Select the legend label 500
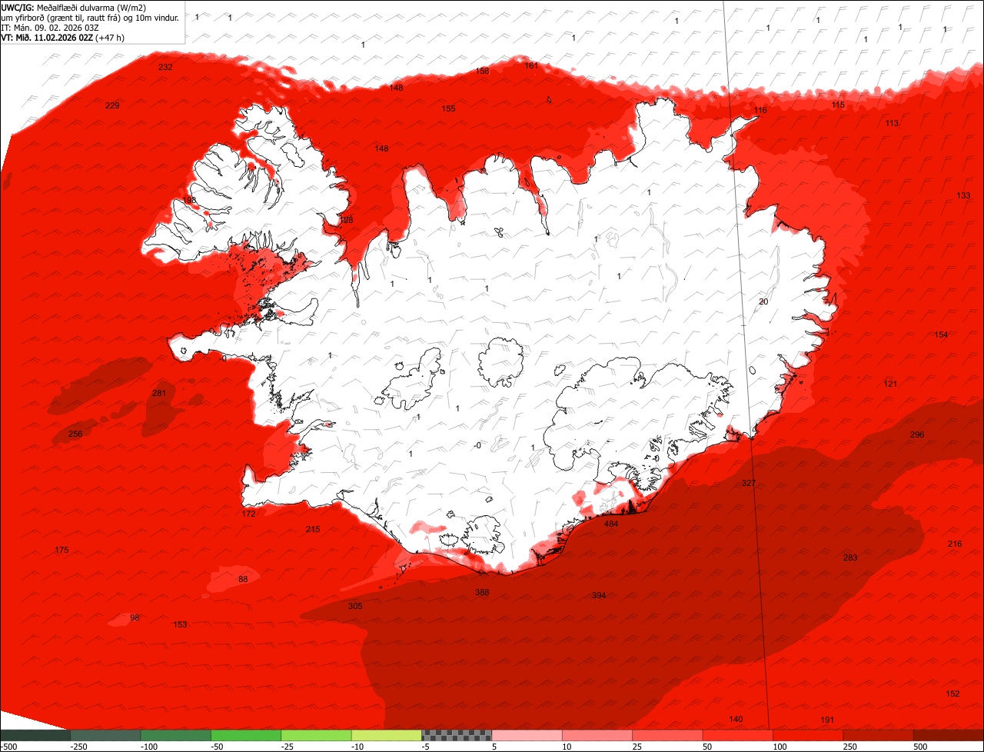This screenshot has height=752, width=984. (x=920, y=747)
